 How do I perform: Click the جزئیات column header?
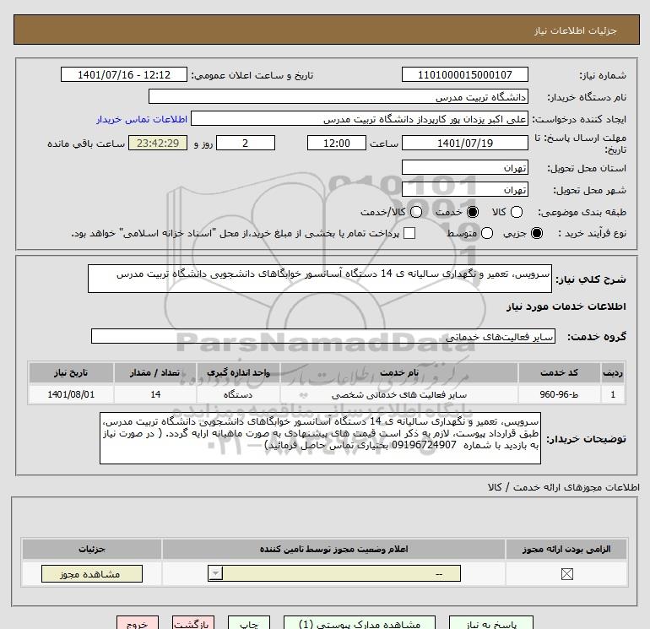(x=92, y=549)
